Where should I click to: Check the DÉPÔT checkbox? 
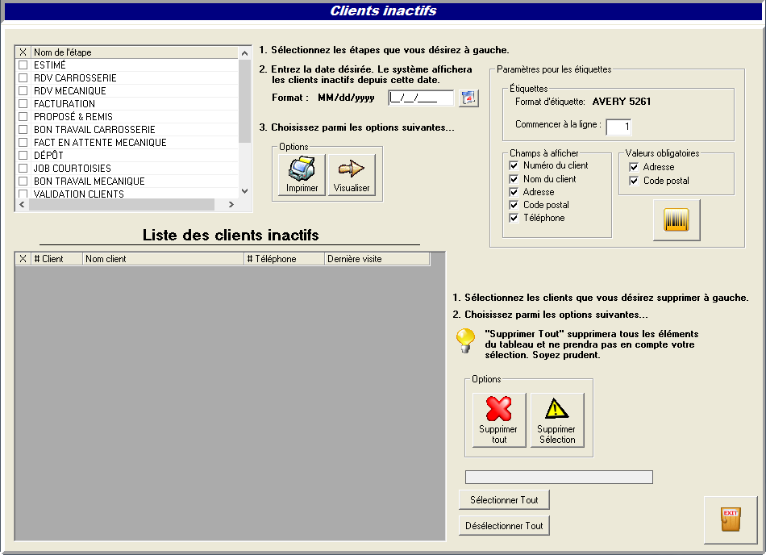click(x=23, y=156)
